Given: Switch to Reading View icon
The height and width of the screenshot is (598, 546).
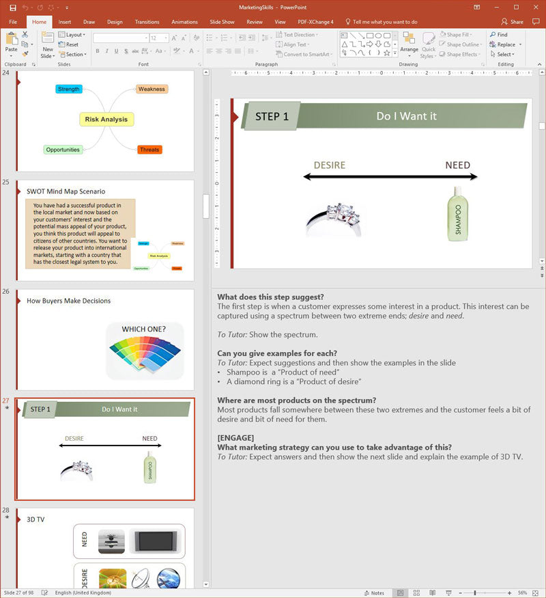Looking at the screenshot, I should [x=433, y=593].
